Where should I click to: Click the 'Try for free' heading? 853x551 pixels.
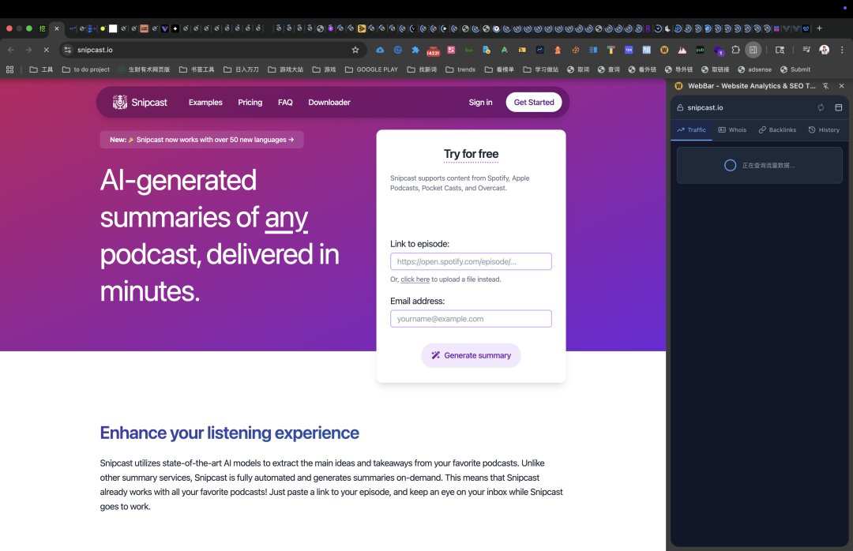click(x=471, y=154)
